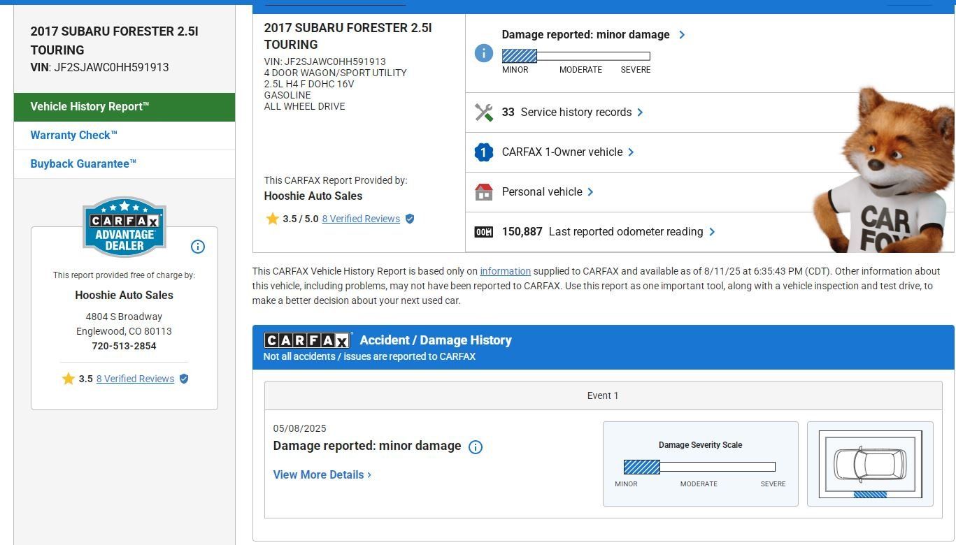Open 33 Service history records link

pos(566,112)
